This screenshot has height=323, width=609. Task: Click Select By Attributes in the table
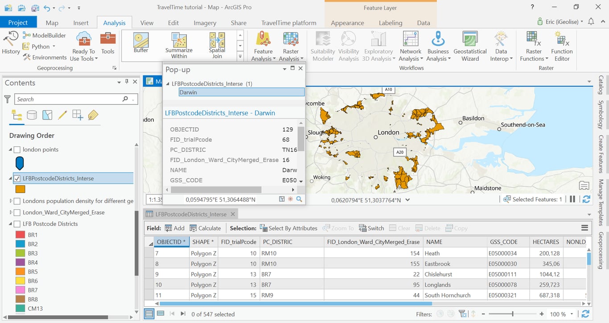[x=288, y=228]
